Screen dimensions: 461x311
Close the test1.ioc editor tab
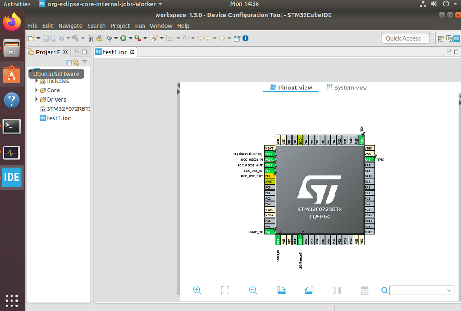[x=132, y=52]
